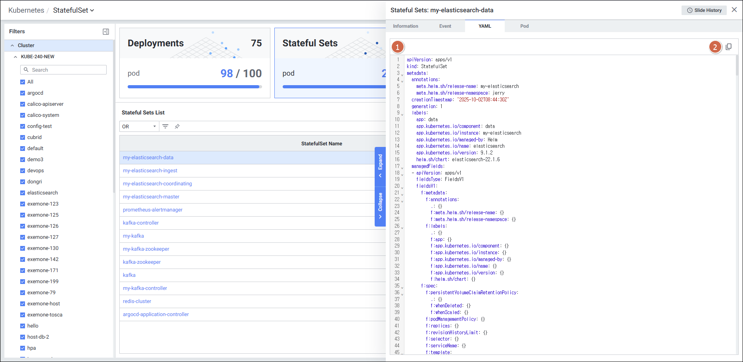The width and height of the screenshot is (743, 362).
Task: Open the my-elasticsearch-master StatefulSet link
Action: pyautogui.click(x=151, y=196)
